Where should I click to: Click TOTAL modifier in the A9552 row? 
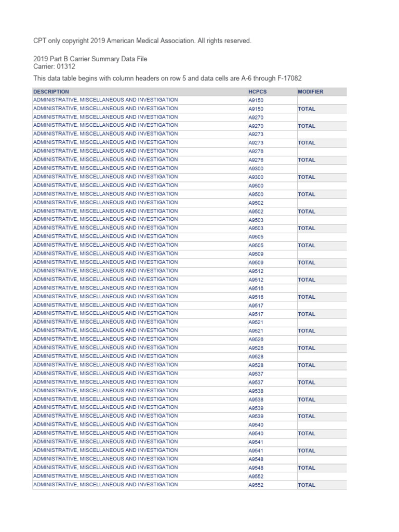[x=307, y=485]
